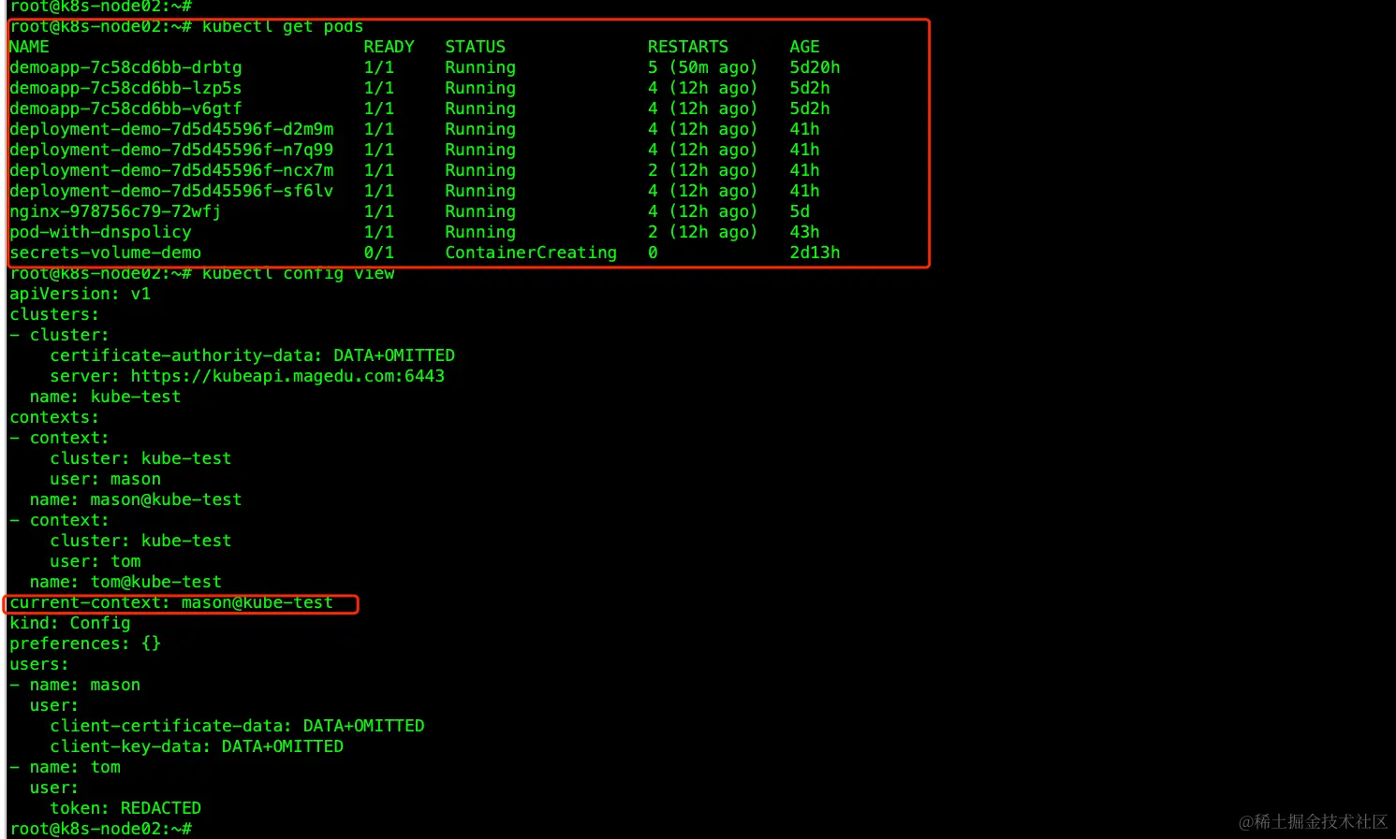Click age value 5d20h

click(x=815, y=67)
